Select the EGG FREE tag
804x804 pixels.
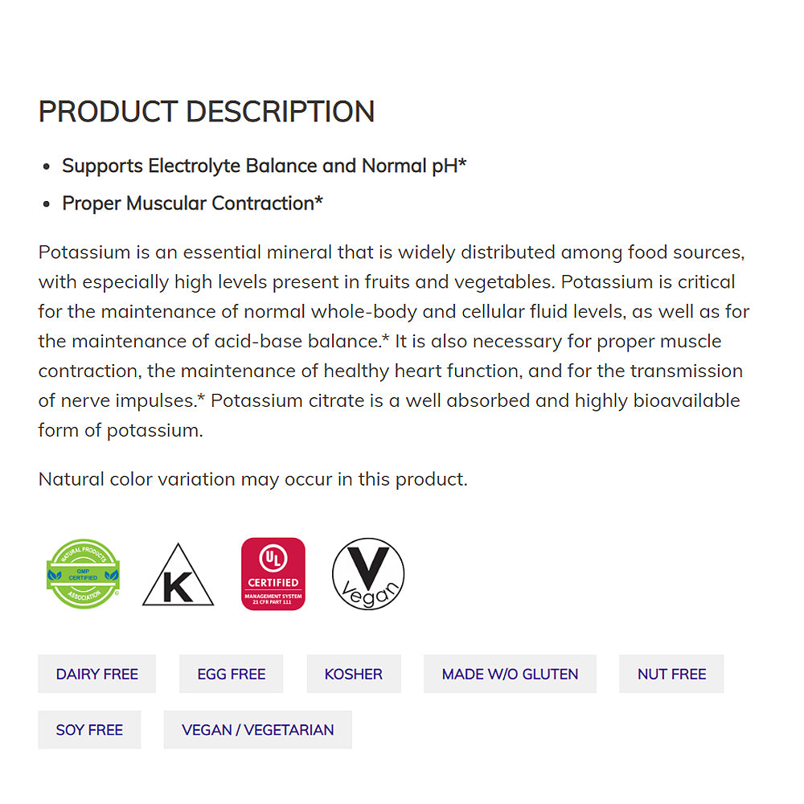click(x=232, y=674)
